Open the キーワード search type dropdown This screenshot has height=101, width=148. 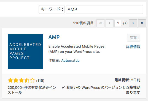[52, 9]
